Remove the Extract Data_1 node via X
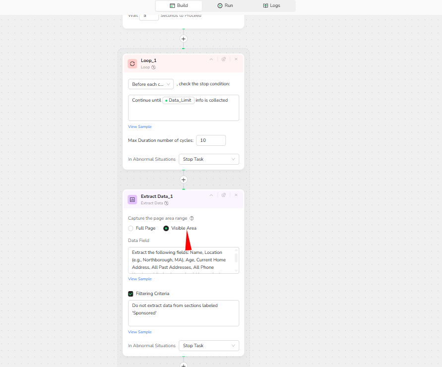442x367 pixels. click(x=236, y=195)
